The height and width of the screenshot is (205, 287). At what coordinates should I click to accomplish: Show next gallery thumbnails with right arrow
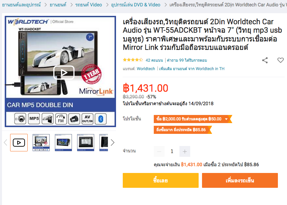tap(112, 143)
